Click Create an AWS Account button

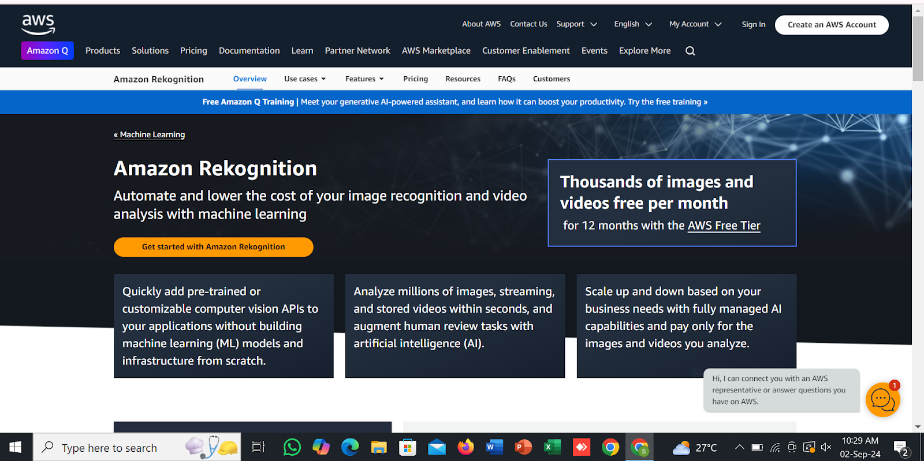click(832, 25)
